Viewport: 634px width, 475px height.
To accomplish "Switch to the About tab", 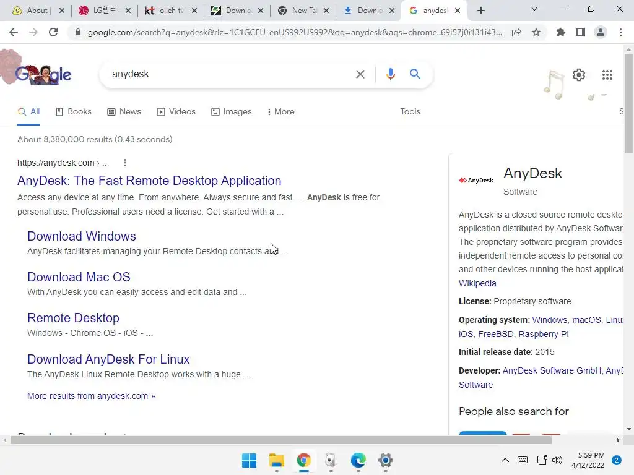I will coord(37,11).
